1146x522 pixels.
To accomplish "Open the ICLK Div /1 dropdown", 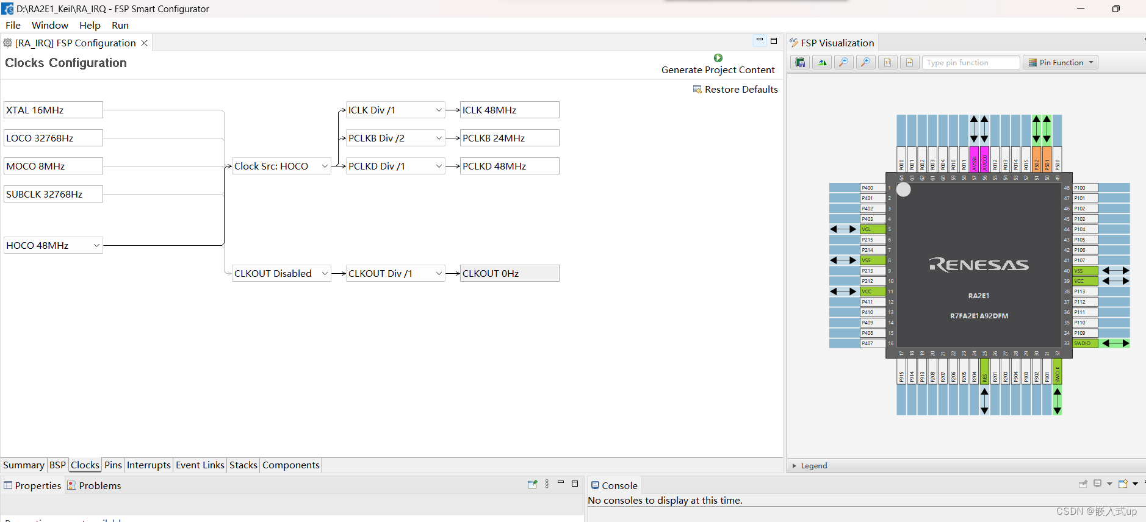I will pyautogui.click(x=395, y=110).
